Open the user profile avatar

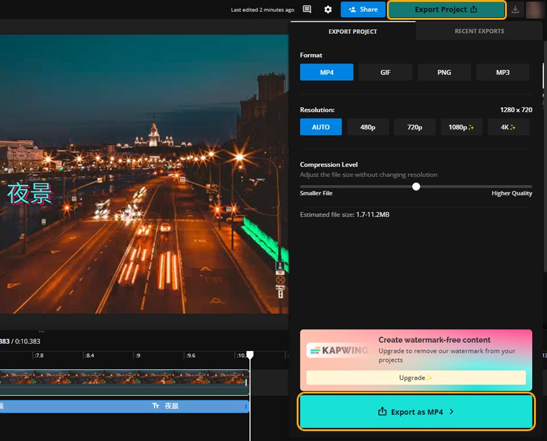[535, 10]
